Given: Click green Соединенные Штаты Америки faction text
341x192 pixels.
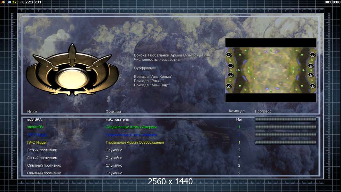Looking at the screenshot, I should click(131, 127).
